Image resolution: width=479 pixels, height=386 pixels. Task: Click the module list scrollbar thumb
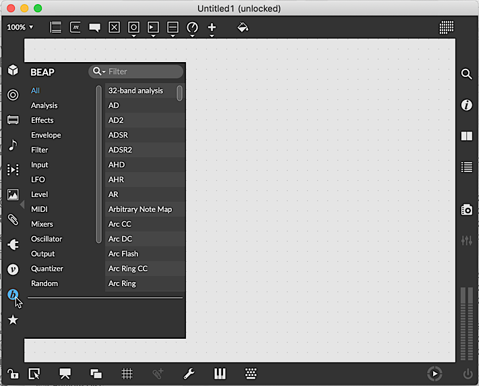tap(179, 93)
